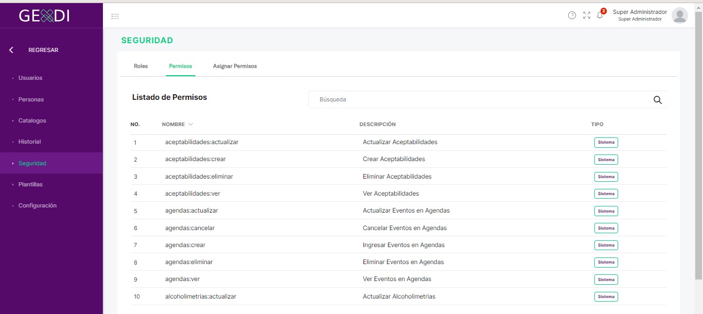Screen dimensions: 703x314
Task: Enter fullscreen with the expand icon
Action: point(587,15)
